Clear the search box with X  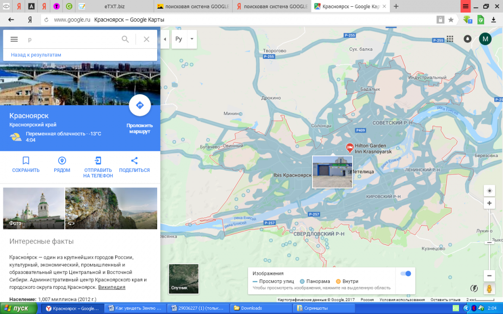(x=147, y=39)
